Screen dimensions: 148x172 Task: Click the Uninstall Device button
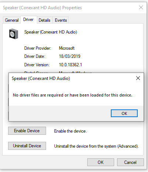[x=27, y=146]
